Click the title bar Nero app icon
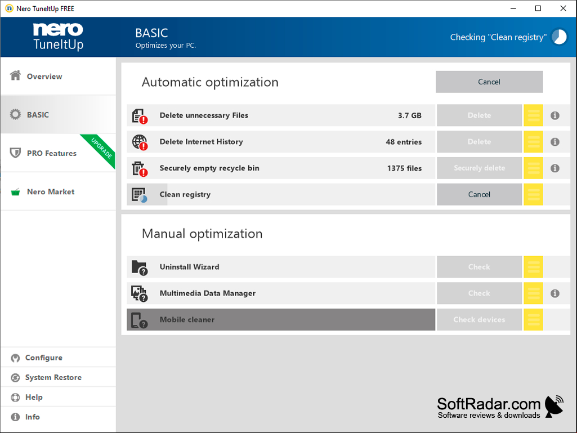 pyautogui.click(x=9, y=8)
